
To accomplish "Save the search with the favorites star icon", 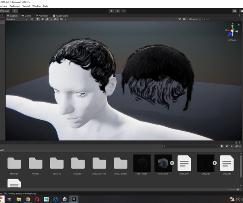I will 232,146.
